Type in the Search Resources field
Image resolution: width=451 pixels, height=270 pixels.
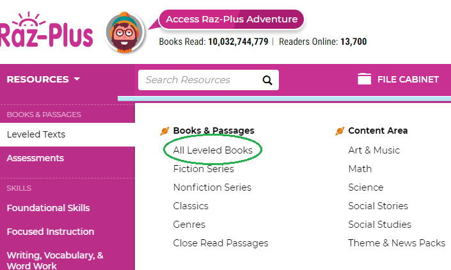click(198, 80)
